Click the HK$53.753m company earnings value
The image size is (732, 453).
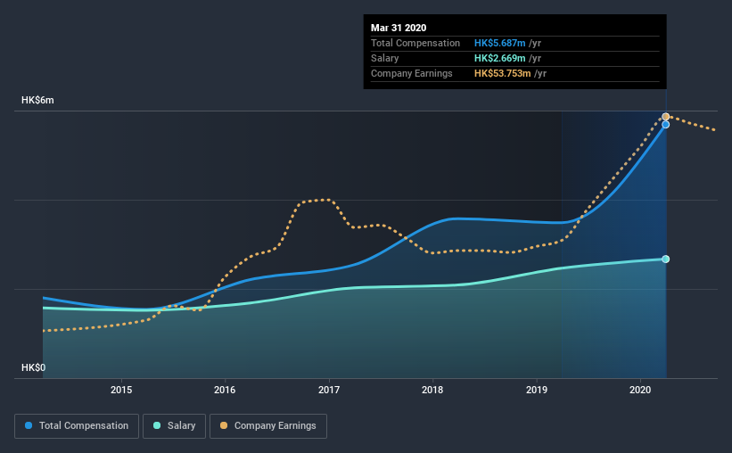coord(502,73)
